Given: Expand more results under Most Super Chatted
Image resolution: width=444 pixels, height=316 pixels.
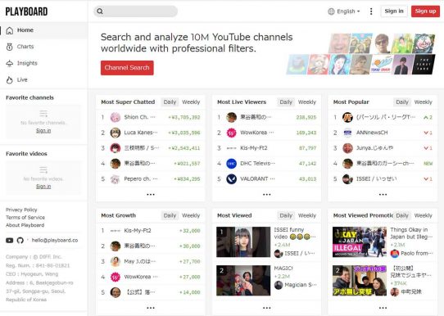Looking at the screenshot, I should (151, 194).
